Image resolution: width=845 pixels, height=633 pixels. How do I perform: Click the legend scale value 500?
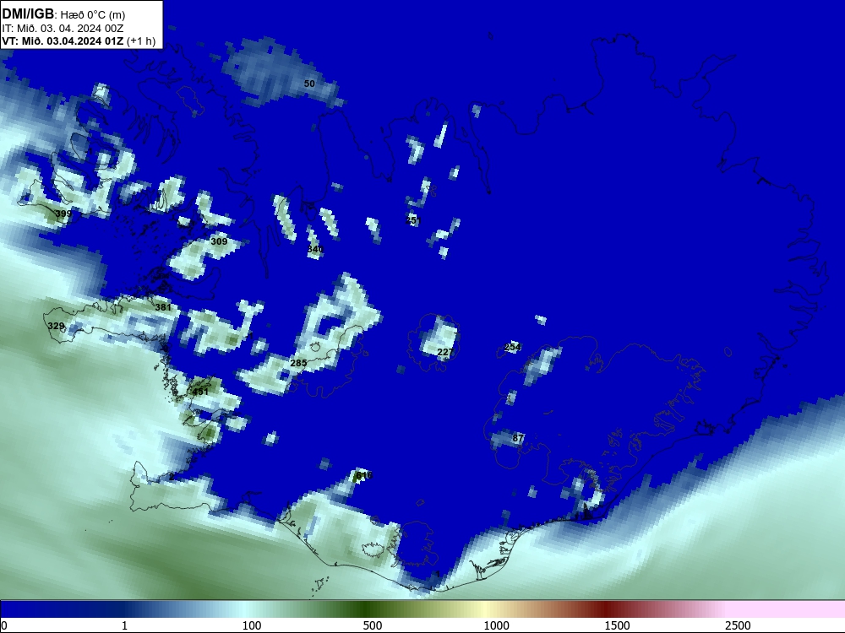coord(373,625)
